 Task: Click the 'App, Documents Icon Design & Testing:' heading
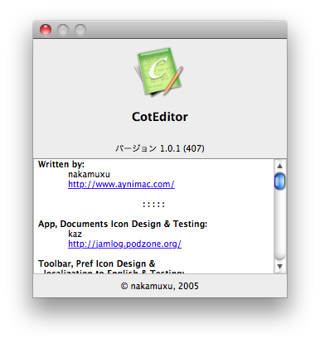(x=123, y=224)
